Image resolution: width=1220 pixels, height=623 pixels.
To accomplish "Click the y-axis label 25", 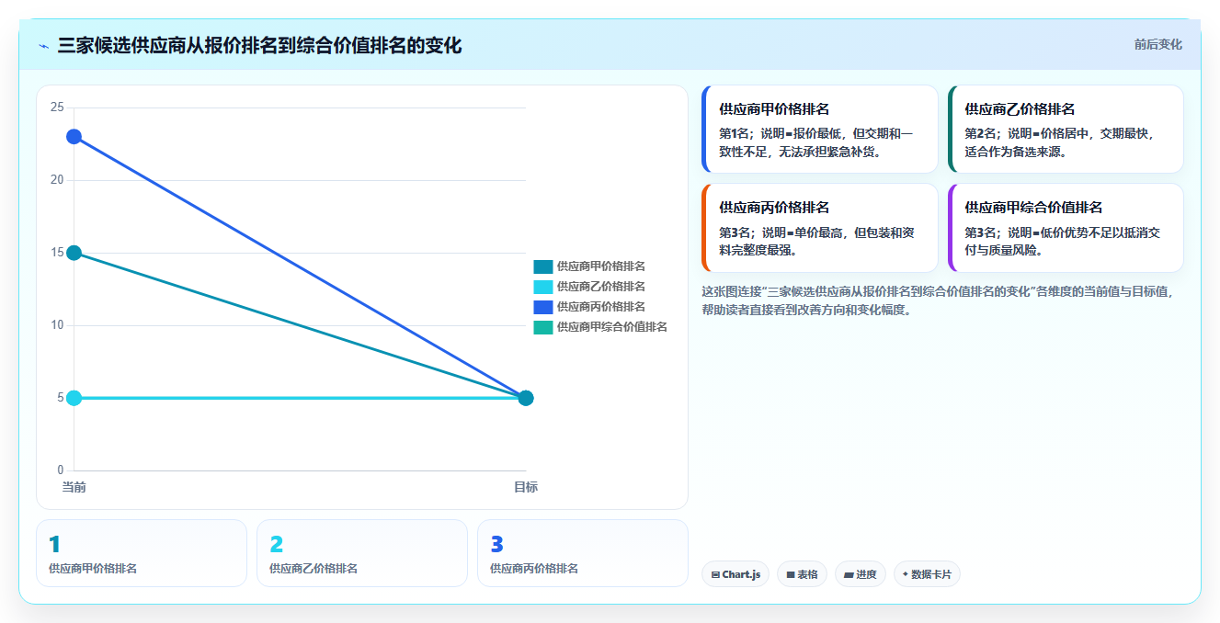I will pyautogui.click(x=57, y=108).
